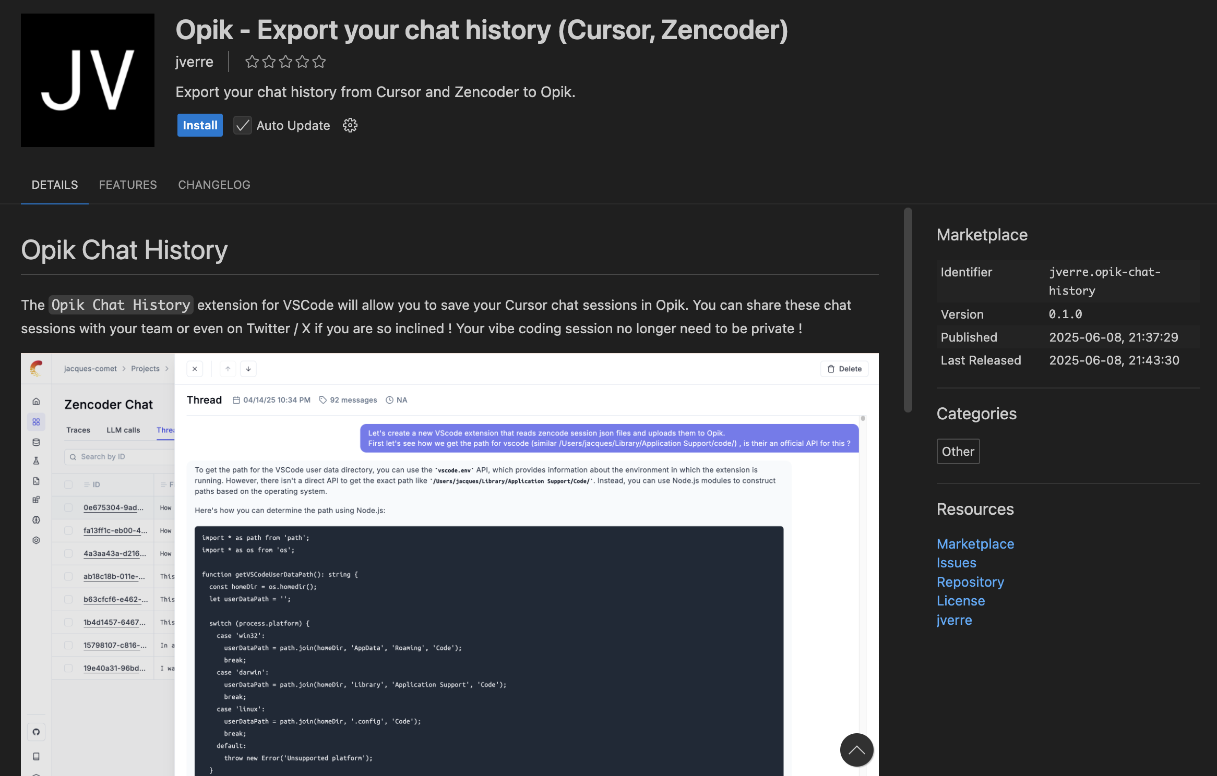Toggle the checkbox for row b63cfcf6-e462-...
Image resolution: width=1217 pixels, height=776 pixels.
click(x=68, y=599)
